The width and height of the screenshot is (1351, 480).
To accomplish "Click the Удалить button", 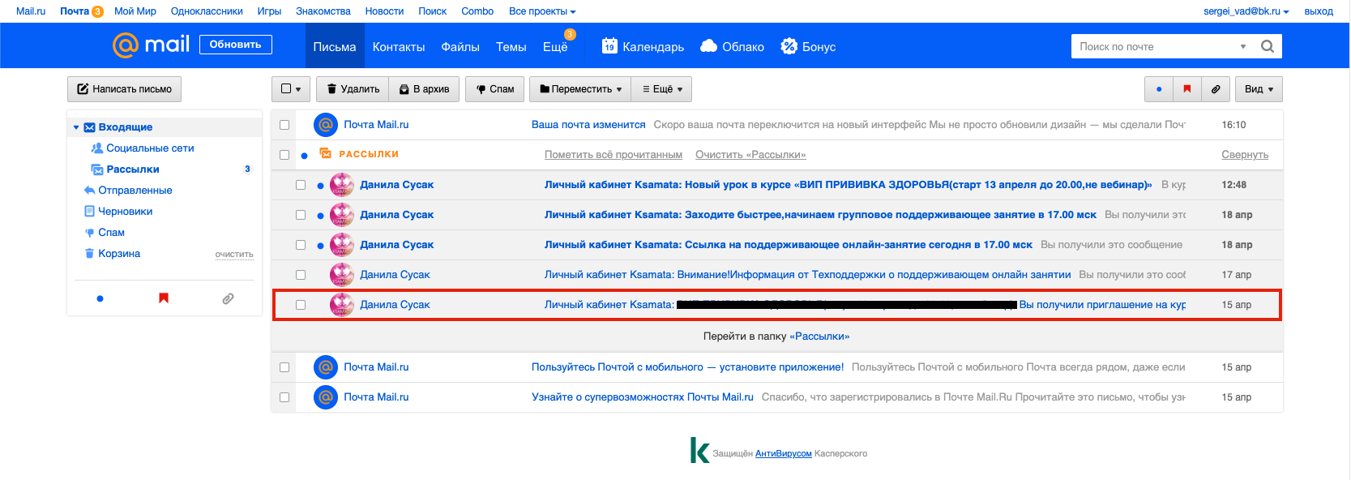I will click(353, 89).
